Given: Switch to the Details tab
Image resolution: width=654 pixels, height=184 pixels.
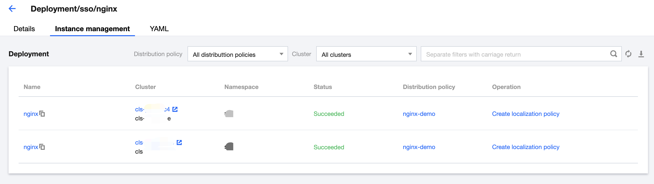Looking at the screenshot, I should [x=24, y=29].
